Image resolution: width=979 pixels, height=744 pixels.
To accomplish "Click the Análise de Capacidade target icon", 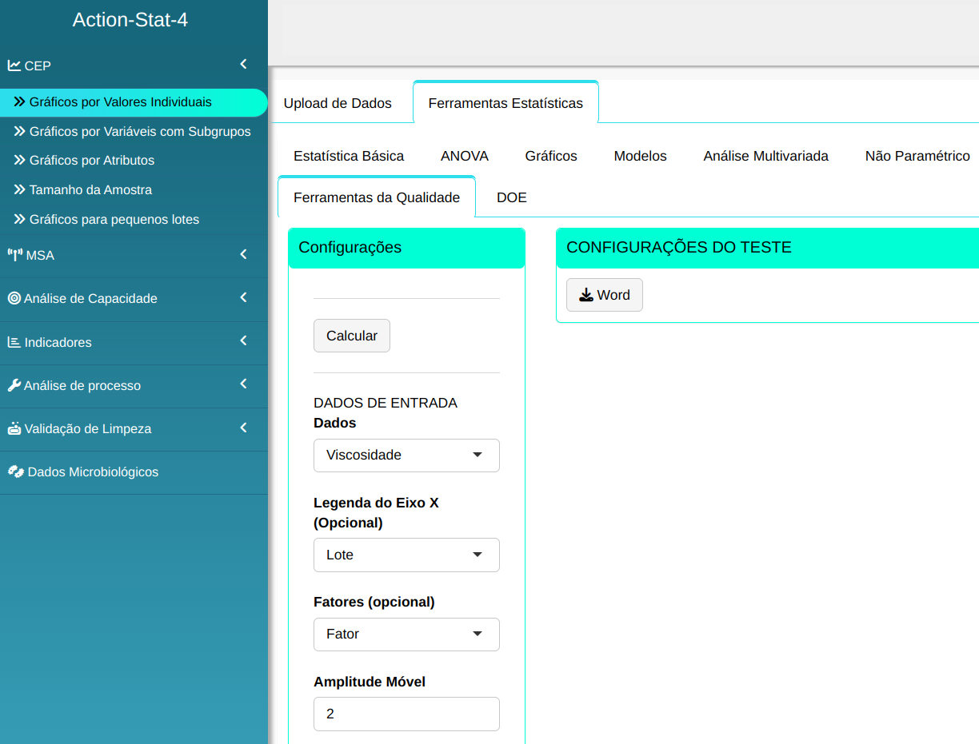I will [x=14, y=299].
